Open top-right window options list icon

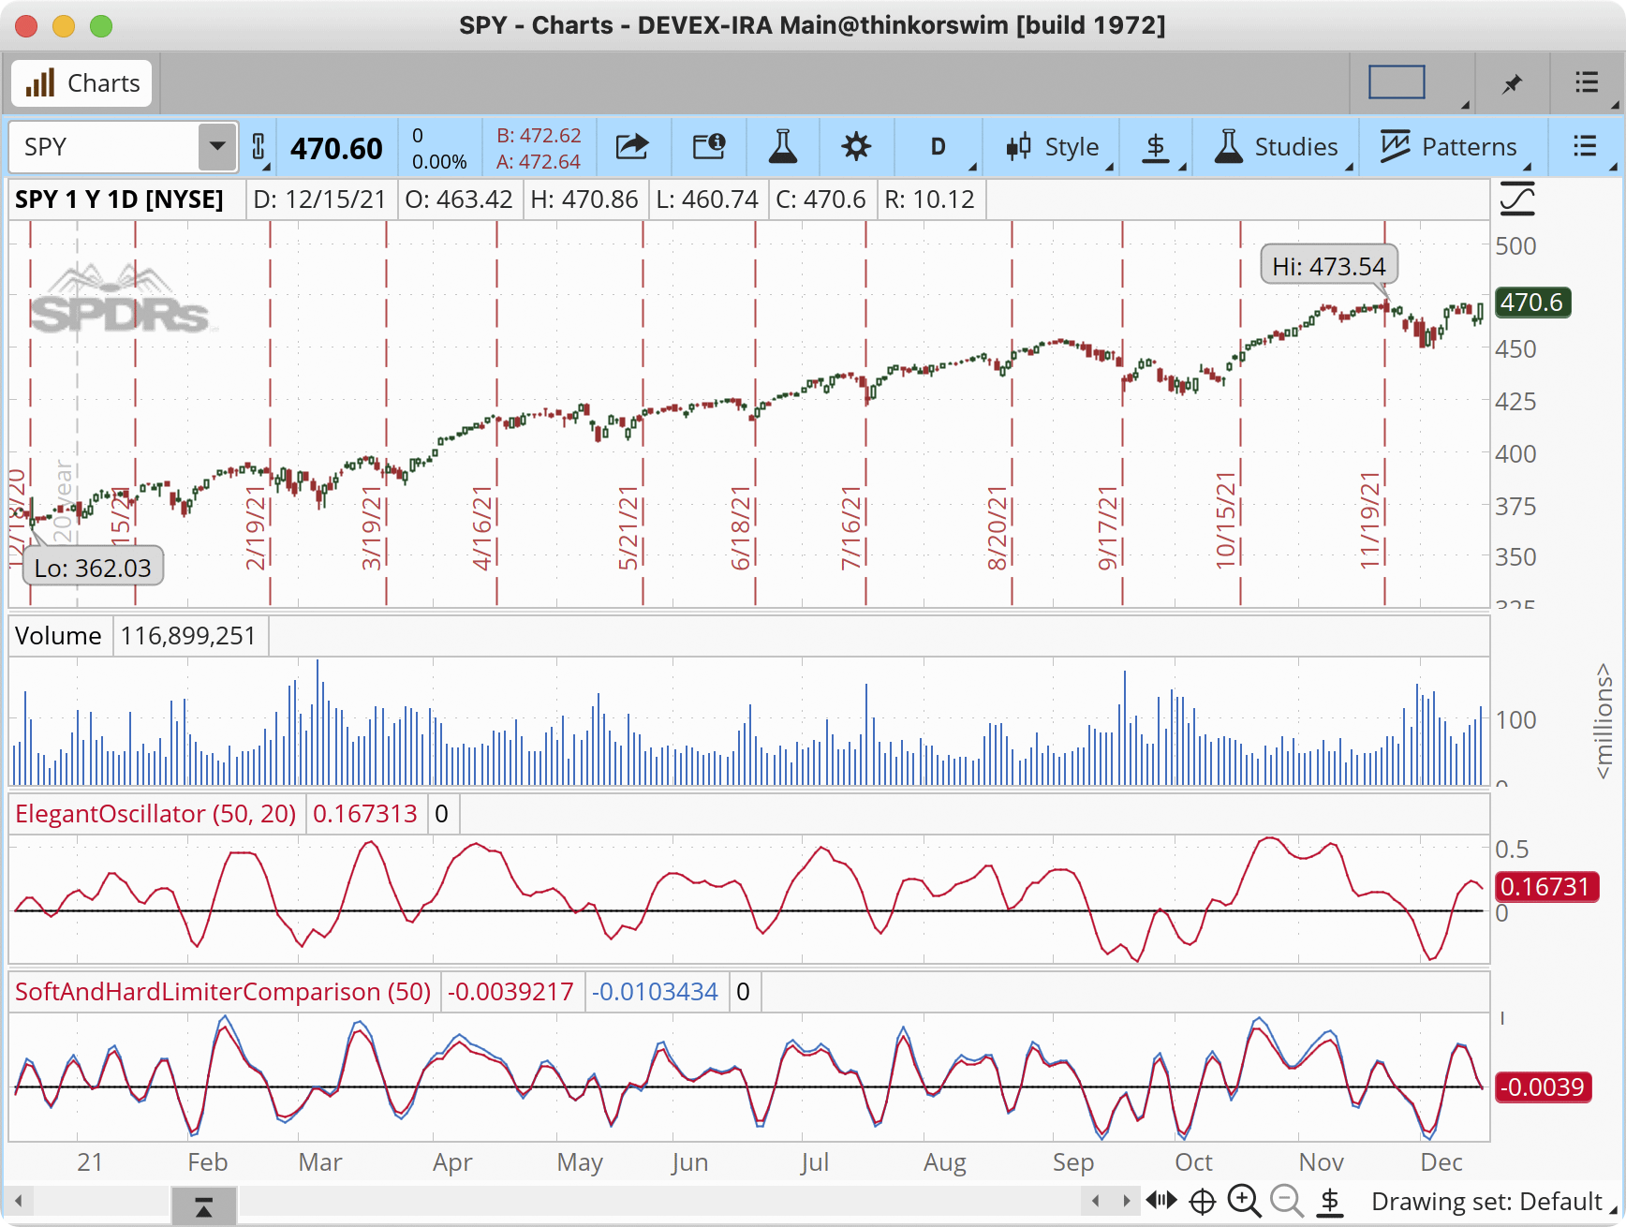1587,82
